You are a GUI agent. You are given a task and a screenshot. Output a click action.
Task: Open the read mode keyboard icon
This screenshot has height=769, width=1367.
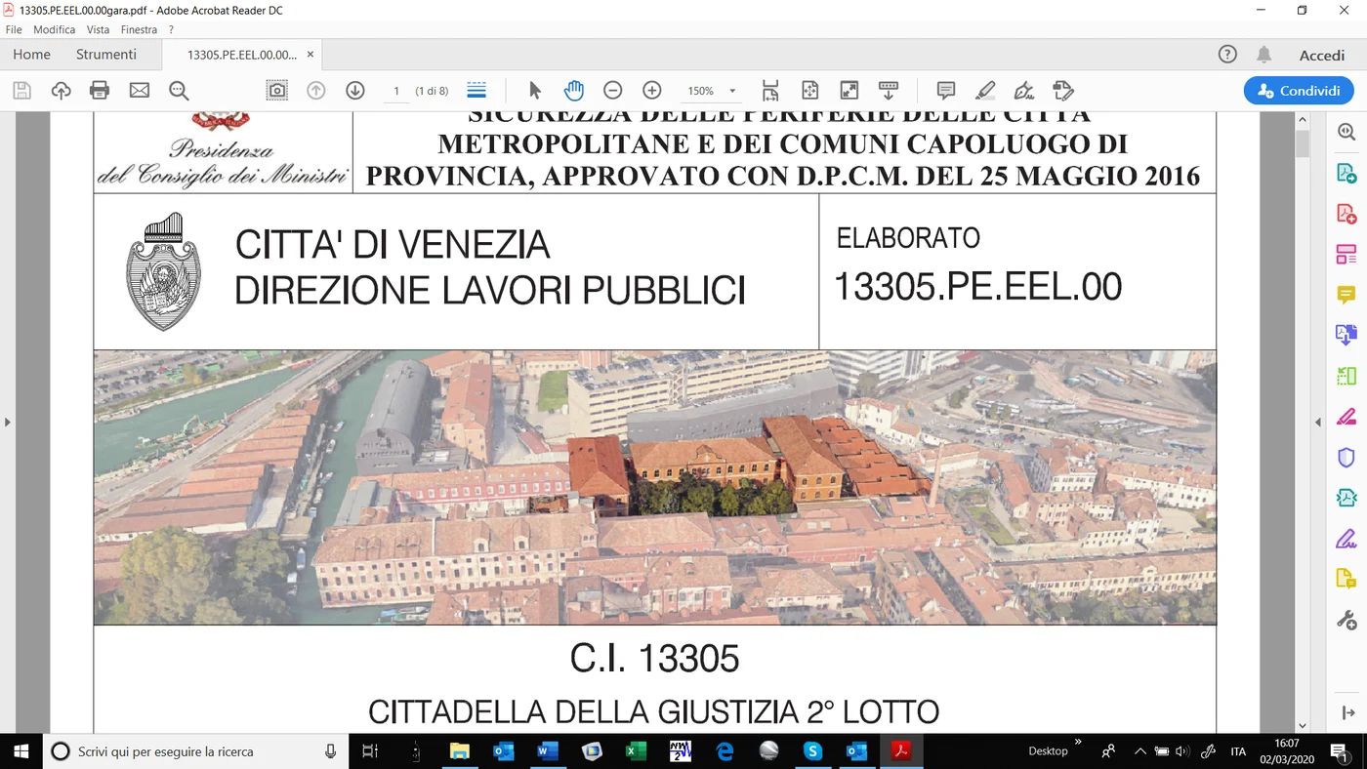coord(889,91)
